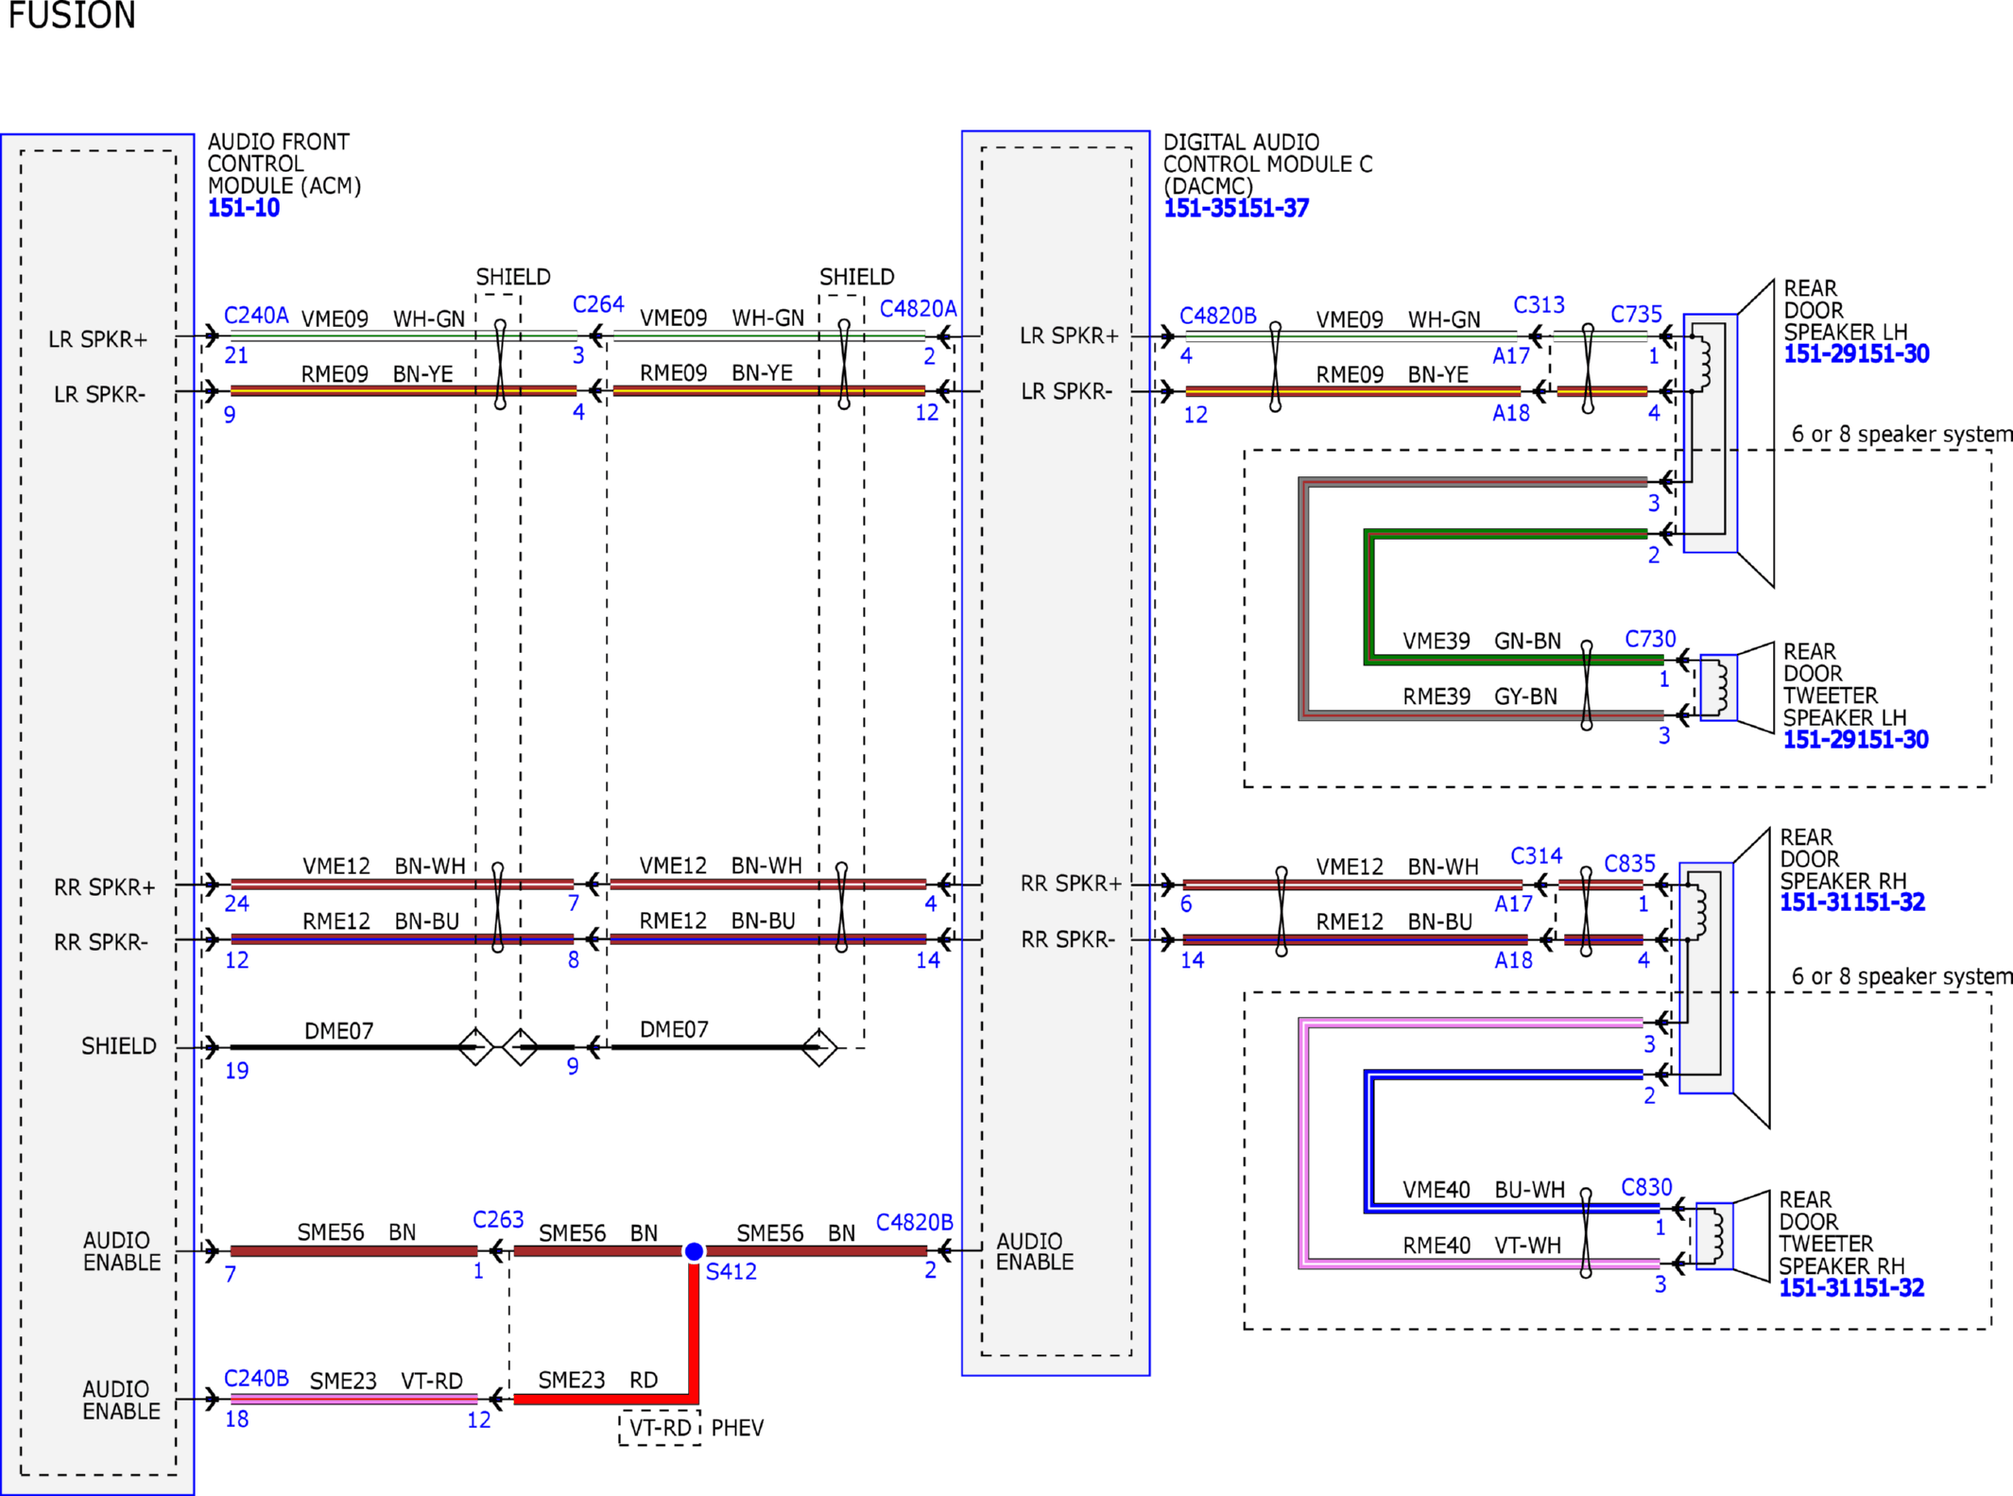Screen dimensions: 2013x1496
Task: Select connector label C830
Action: 1646,1188
